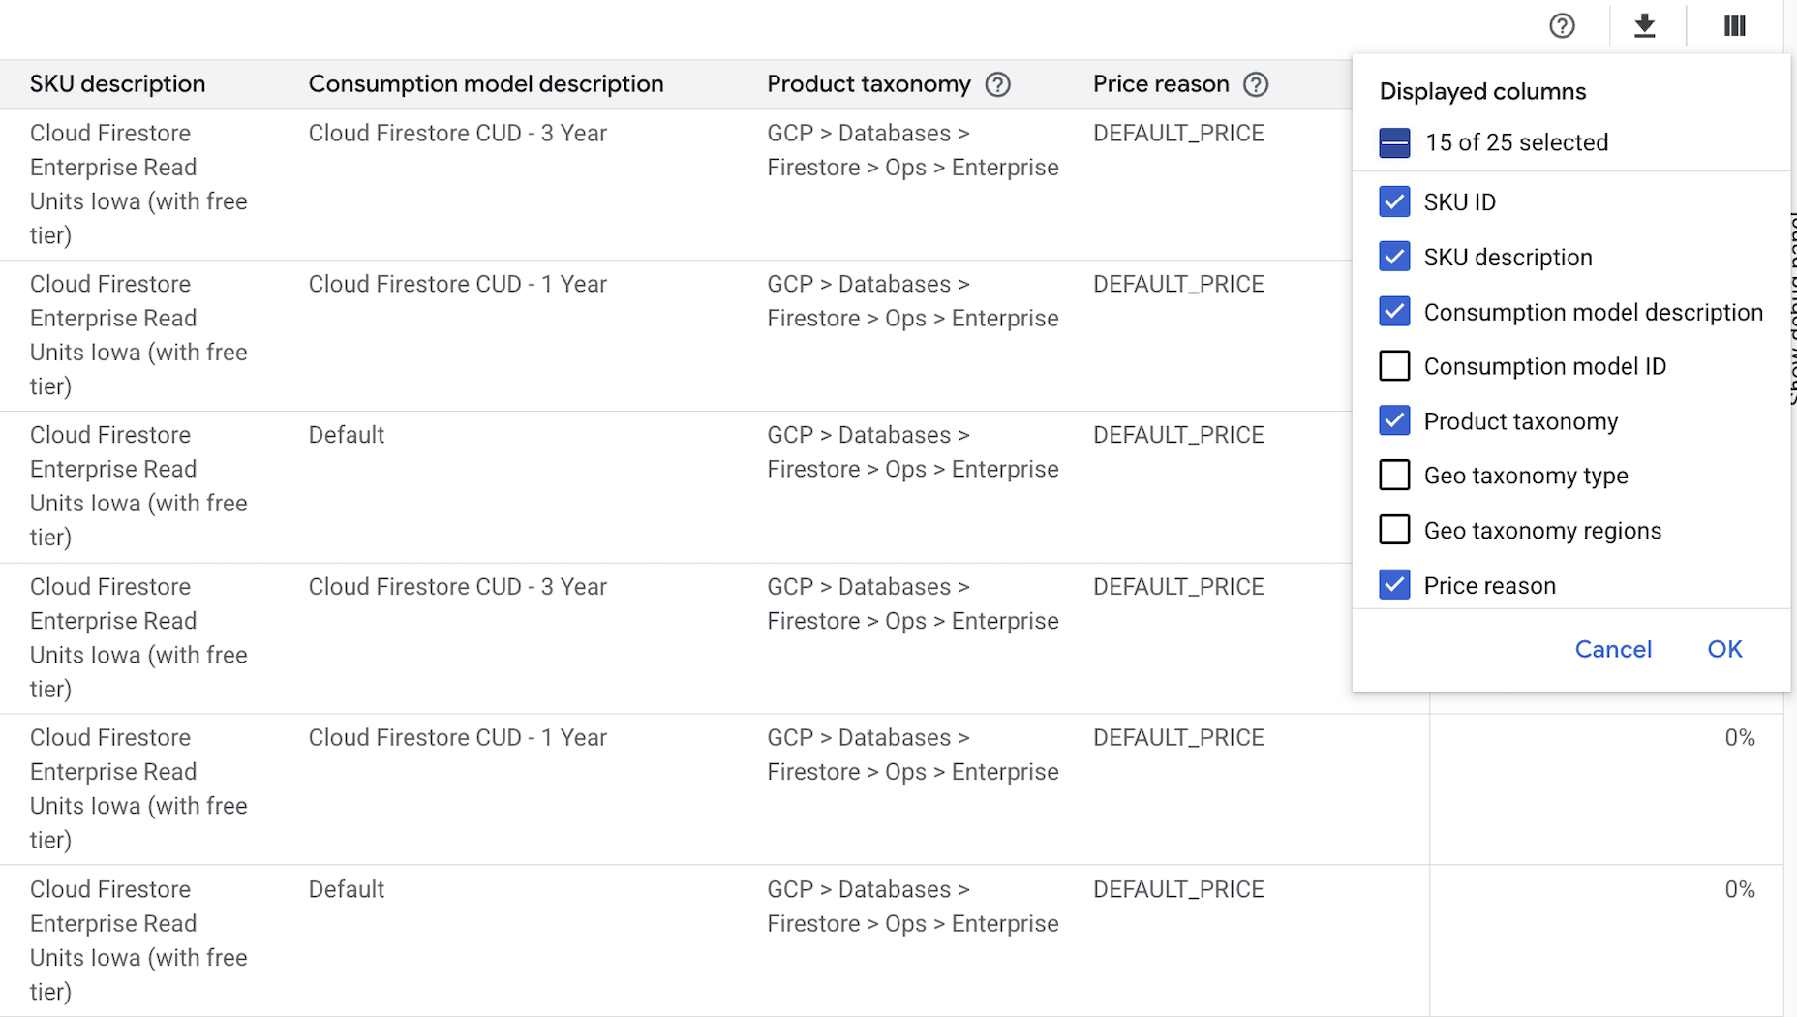The image size is (1797, 1017).
Task: Click the help icon beside Product taxonomy header
Action: click(x=1000, y=85)
